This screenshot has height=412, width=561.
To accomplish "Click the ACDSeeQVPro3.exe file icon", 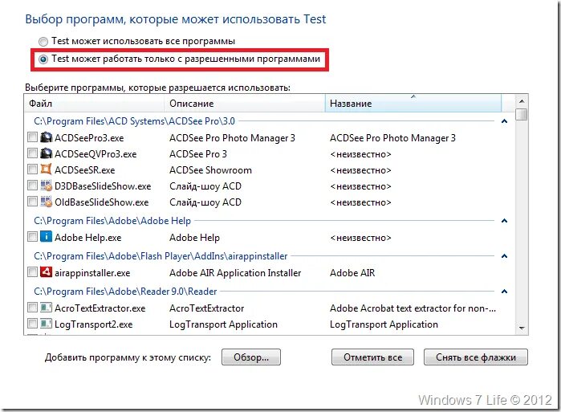I will [x=46, y=154].
